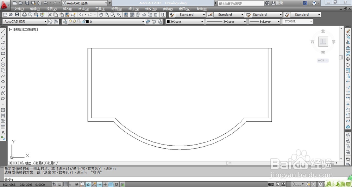Toggle Dynamic Input in status bar
Viewport: 352px width, 187px height.
coord(100,184)
